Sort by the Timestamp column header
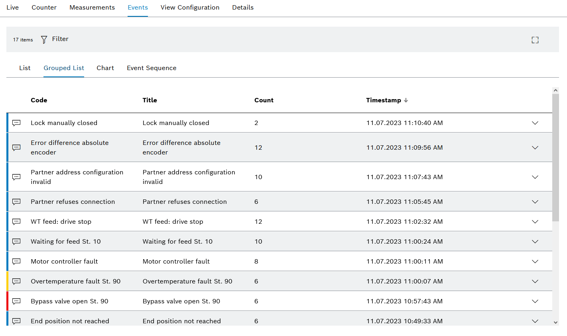The image size is (567, 336). coord(384,100)
